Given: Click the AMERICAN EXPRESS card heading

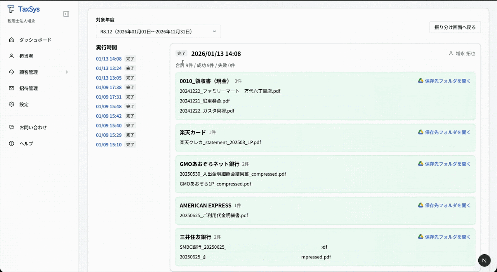Looking at the screenshot, I should (x=205, y=205).
